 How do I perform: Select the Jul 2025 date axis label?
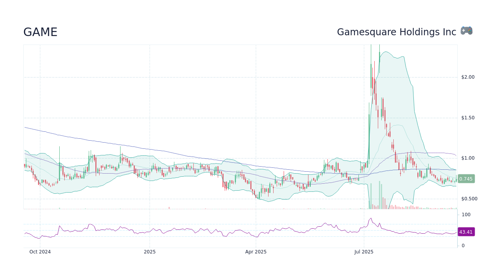[364, 251]
